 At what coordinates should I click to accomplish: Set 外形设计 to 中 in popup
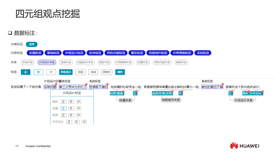point(84,122)
